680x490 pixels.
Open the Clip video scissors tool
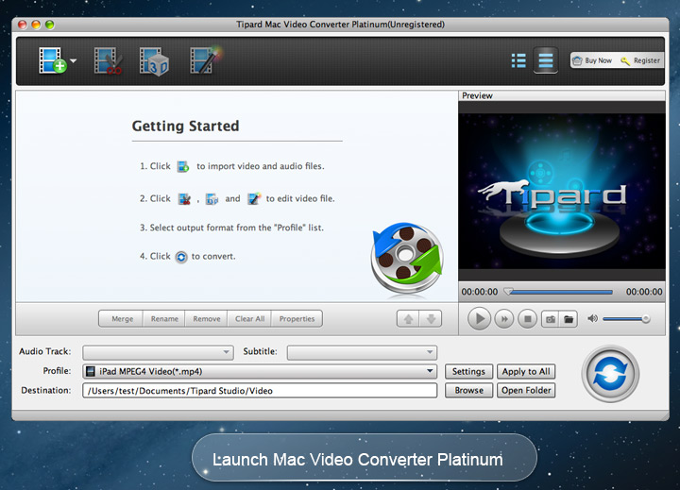[108, 60]
